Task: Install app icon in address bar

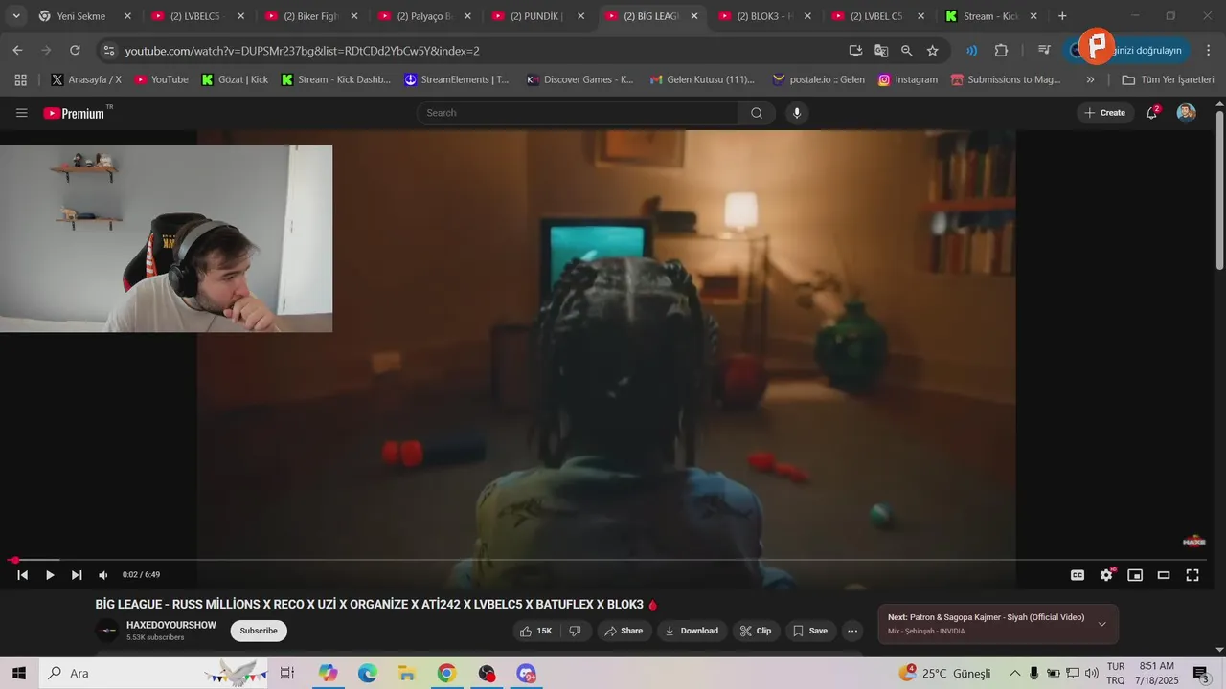Action: [855, 51]
